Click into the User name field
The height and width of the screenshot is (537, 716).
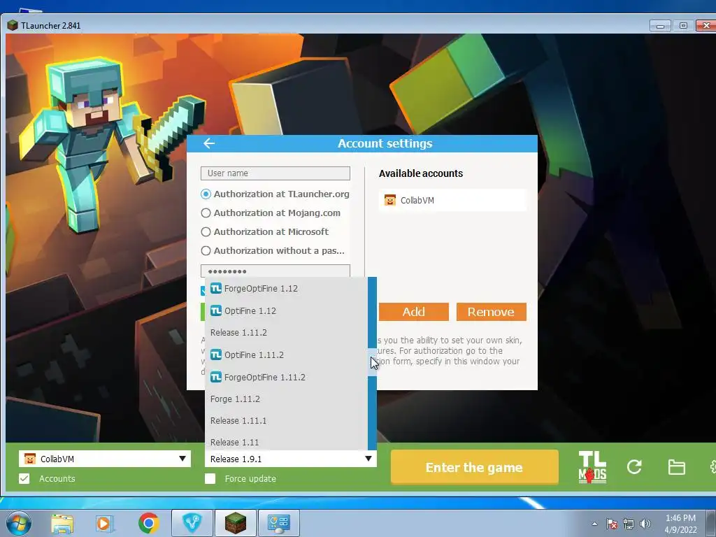(x=275, y=173)
